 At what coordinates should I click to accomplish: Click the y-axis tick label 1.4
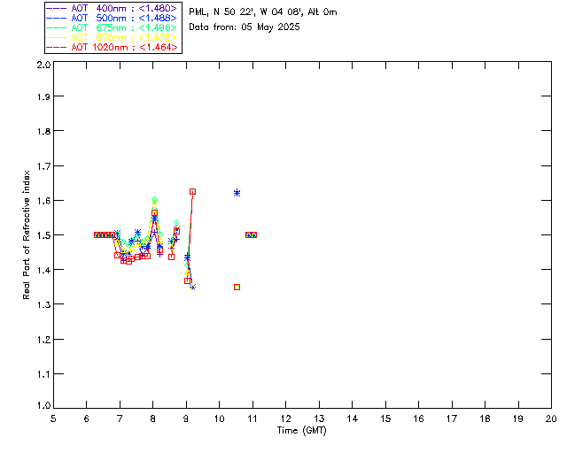click(x=43, y=270)
